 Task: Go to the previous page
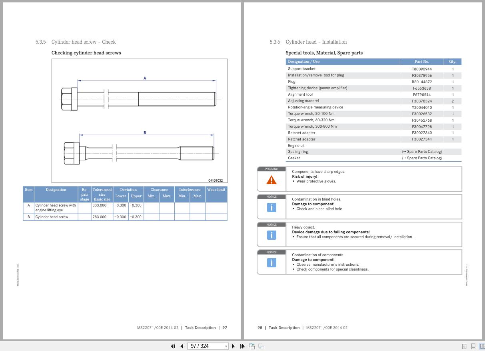[182, 346]
